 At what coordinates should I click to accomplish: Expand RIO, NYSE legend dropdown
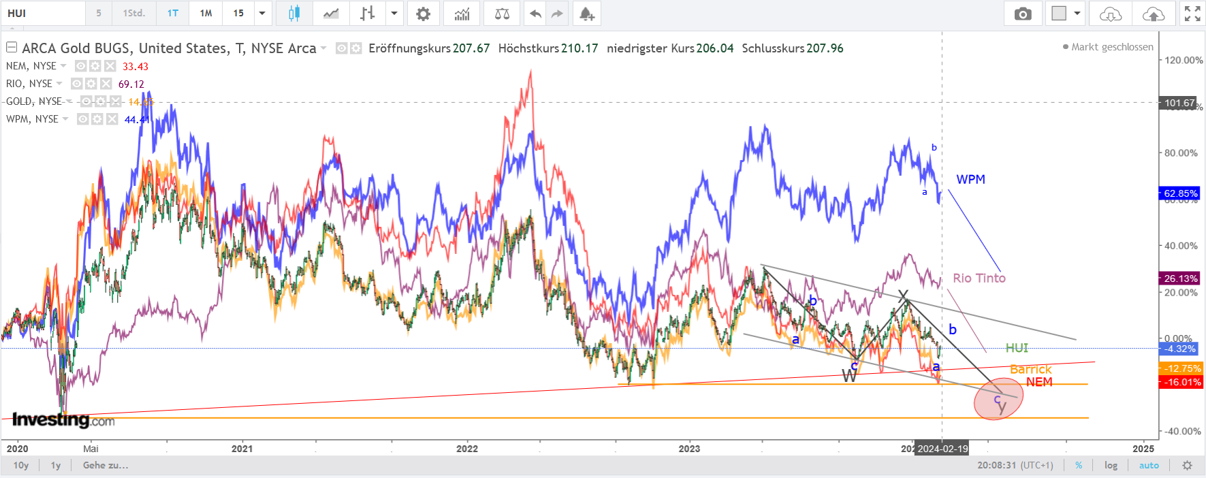[59, 84]
